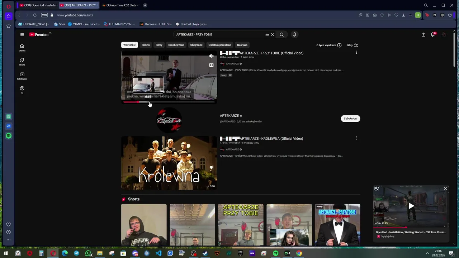Open Opera sidebar ChatGPT icon
Image resolution: width=459 pixels, height=258 pixels.
coord(9,116)
